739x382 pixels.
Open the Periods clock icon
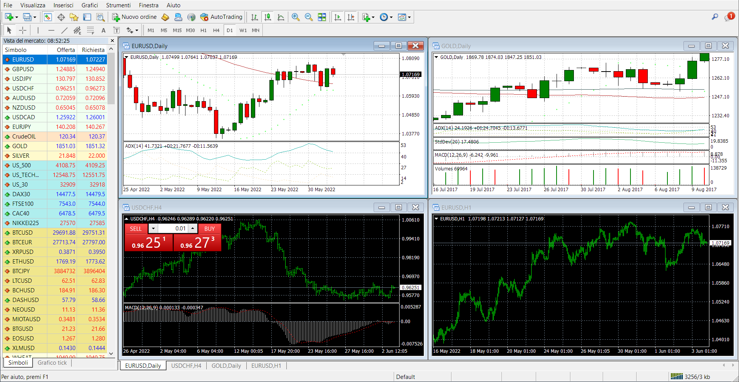[x=384, y=17]
